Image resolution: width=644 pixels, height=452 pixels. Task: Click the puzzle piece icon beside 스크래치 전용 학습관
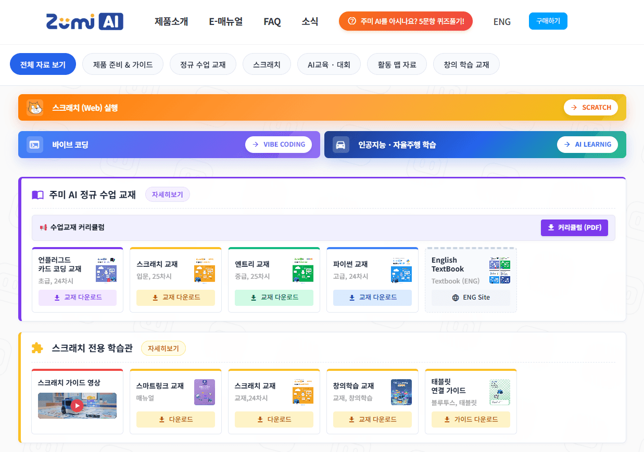click(x=37, y=348)
